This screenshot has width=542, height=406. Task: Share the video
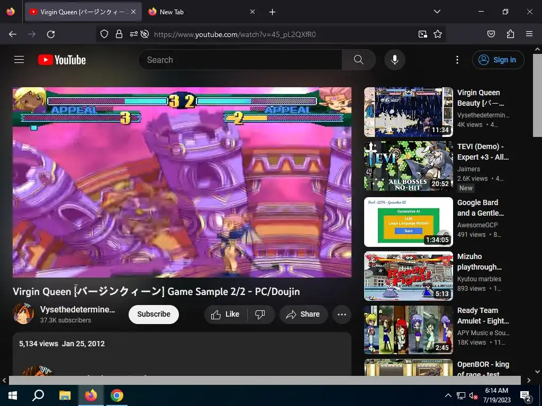(303, 314)
